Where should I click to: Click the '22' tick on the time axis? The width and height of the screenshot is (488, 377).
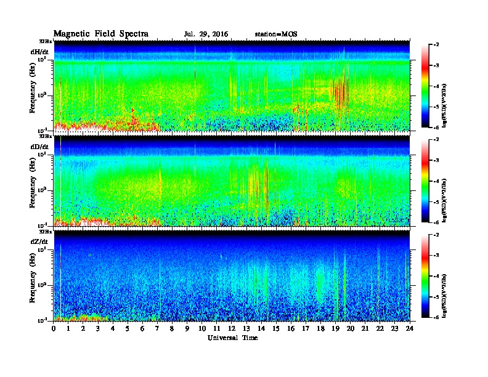[380, 328]
